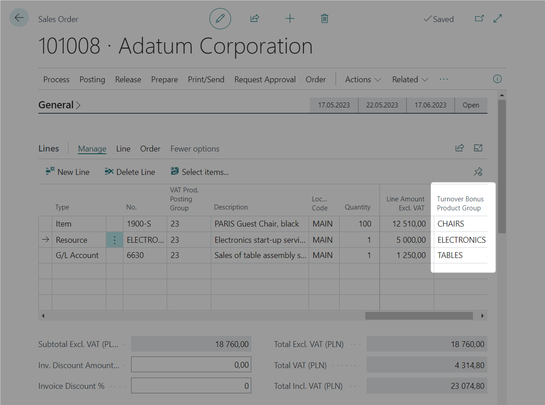The image size is (545, 405).
Task: Click the pencil edit icon
Action: tap(220, 19)
